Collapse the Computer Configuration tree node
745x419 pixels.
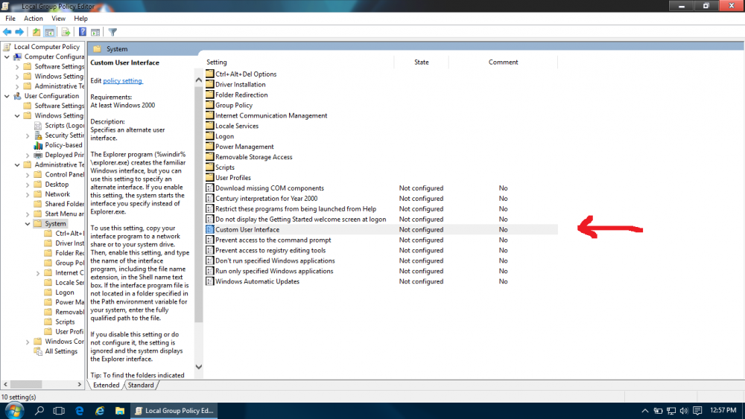(7, 57)
